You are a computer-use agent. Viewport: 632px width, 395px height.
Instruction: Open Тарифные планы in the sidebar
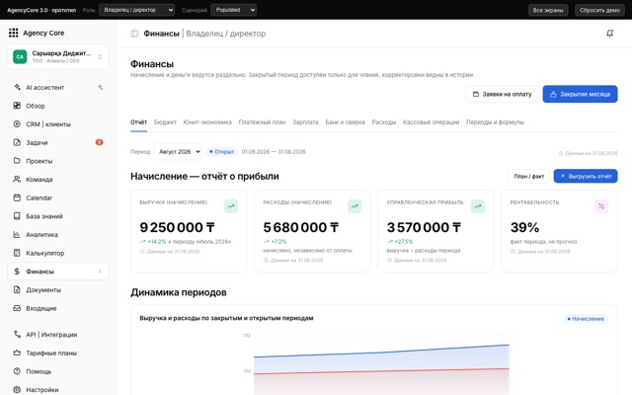coord(58,354)
